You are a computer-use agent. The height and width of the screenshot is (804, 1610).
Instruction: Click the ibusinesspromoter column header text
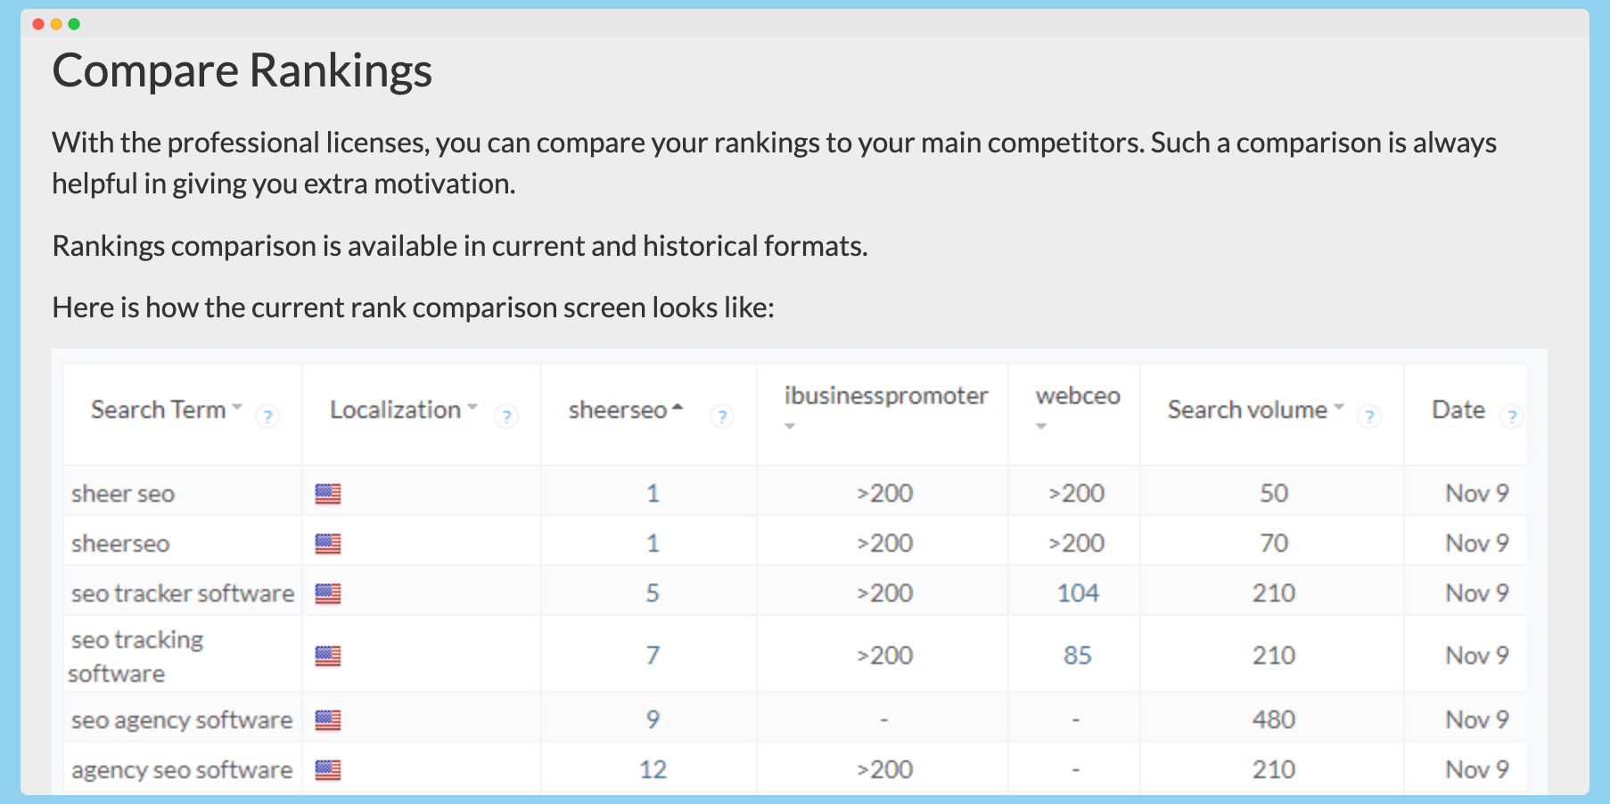click(886, 396)
